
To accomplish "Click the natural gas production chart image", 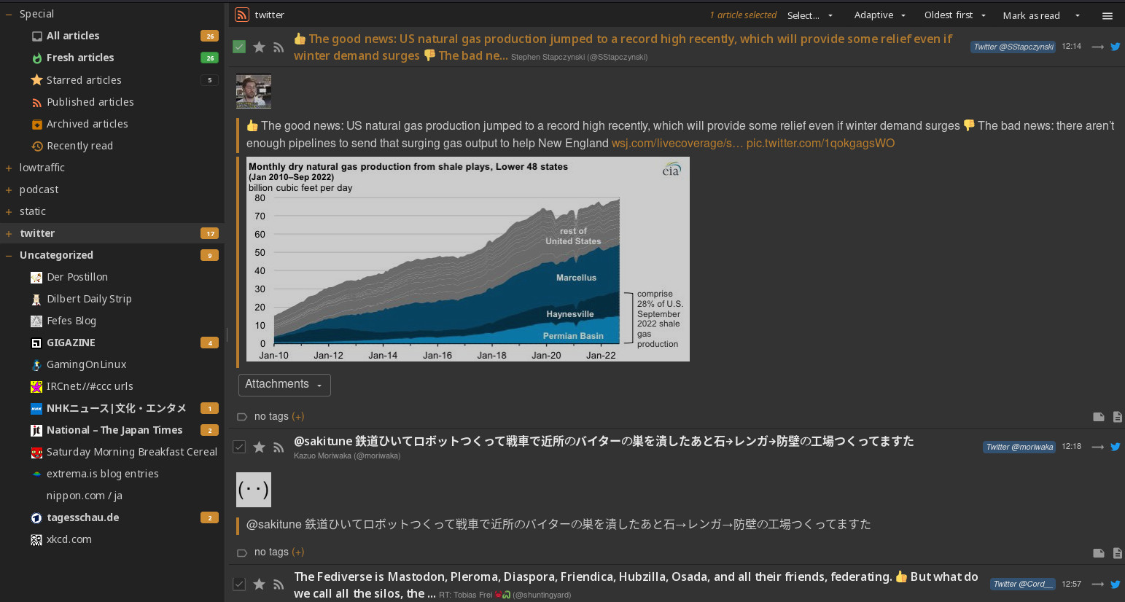I will (x=467, y=259).
